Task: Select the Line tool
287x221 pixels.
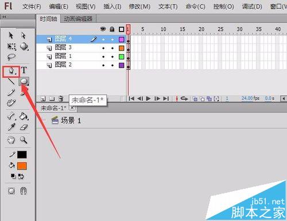Action: click(11, 81)
